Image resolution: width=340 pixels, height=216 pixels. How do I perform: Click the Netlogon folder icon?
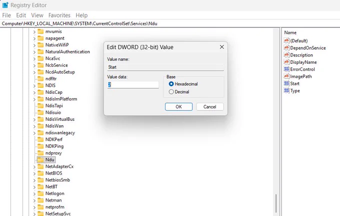click(x=40, y=193)
